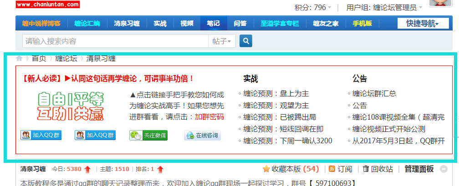The image size is (459, 186).
Task: Click the red 加群密码 link
Action: coord(209,116)
